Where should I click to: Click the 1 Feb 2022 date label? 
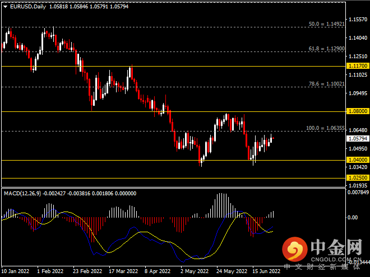(50, 271)
